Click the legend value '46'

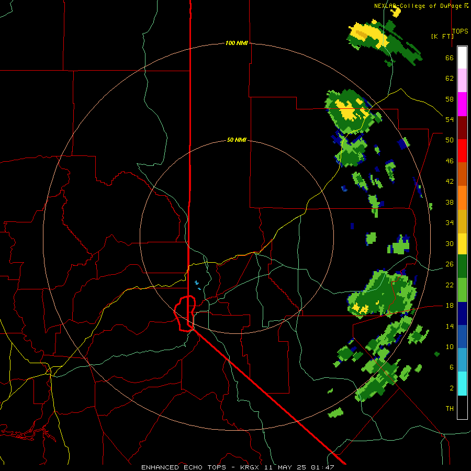[450, 161]
